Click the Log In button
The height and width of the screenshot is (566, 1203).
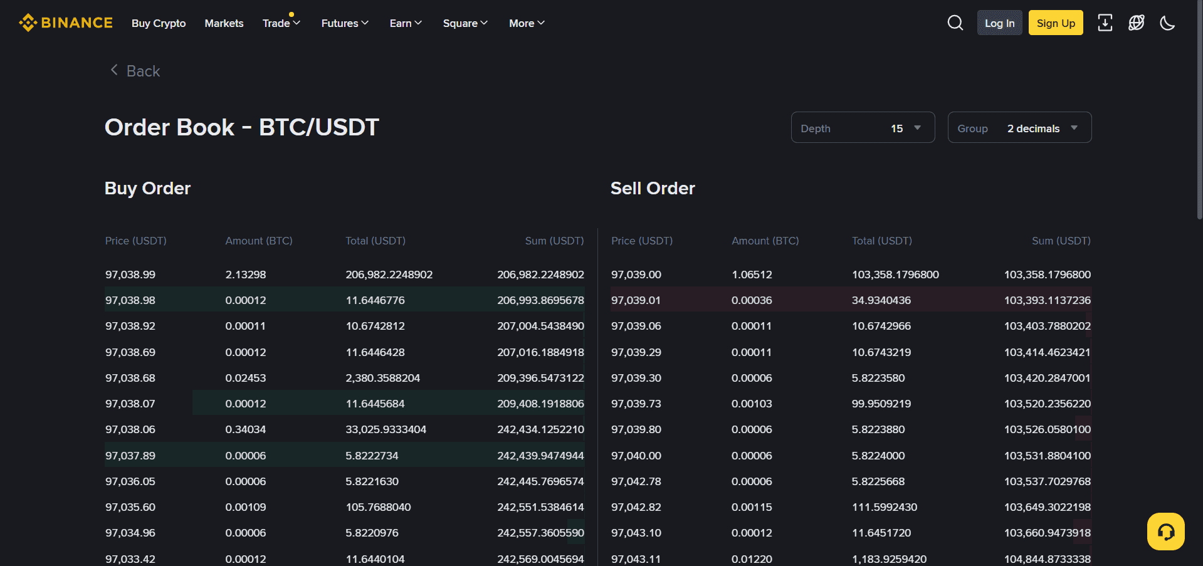coord(999,23)
